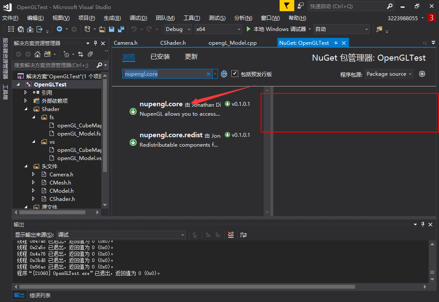
Task: Expand the 引用 tree node
Action: coord(25,92)
